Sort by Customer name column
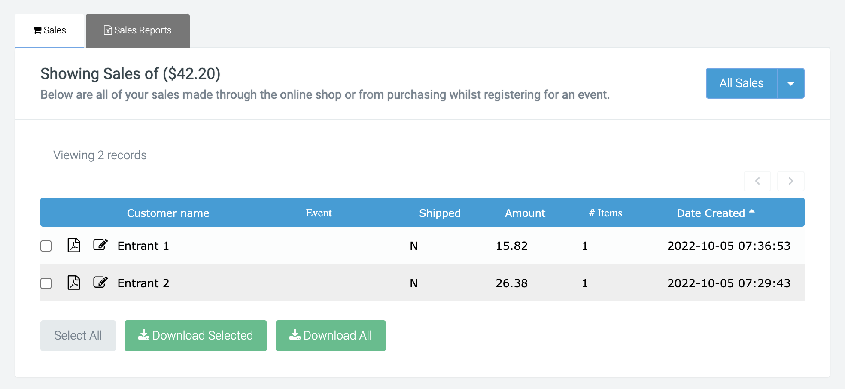Screen dimensions: 845x389 point(168,213)
